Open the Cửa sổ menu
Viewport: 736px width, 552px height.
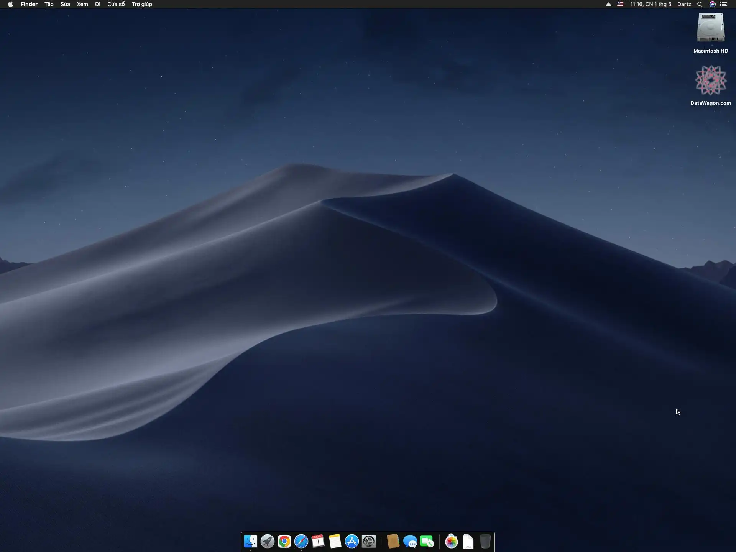116,4
